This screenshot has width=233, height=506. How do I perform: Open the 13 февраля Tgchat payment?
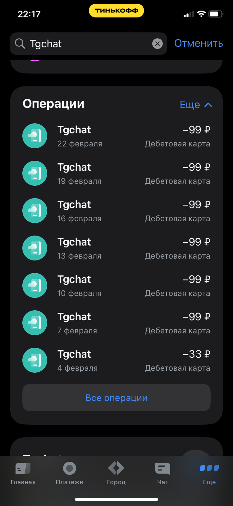(x=116, y=248)
